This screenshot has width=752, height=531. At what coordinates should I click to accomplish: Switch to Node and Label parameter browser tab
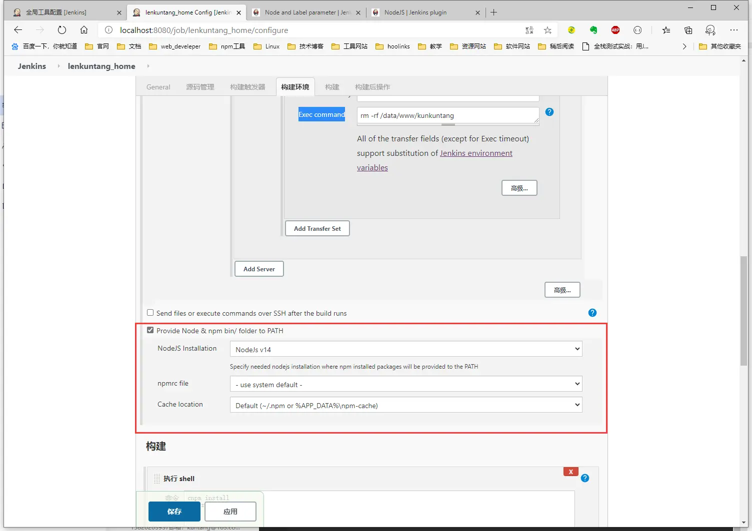coord(307,12)
